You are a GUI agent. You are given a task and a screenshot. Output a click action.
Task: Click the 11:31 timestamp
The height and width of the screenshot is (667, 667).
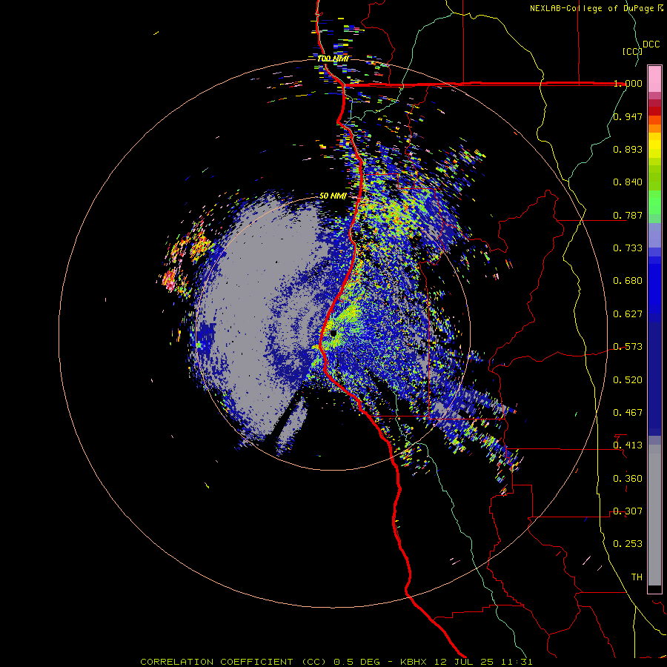coord(517,662)
